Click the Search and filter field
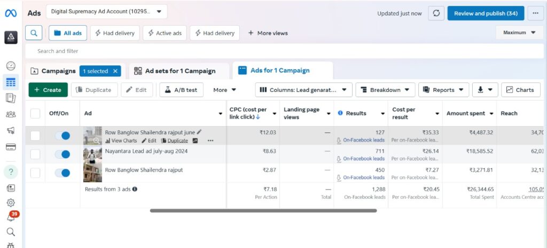The width and height of the screenshot is (547, 248). pyautogui.click(x=284, y=51)
